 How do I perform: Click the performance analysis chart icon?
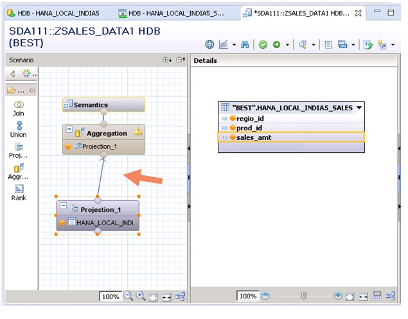pyautogui.click(x=224, y=45)
